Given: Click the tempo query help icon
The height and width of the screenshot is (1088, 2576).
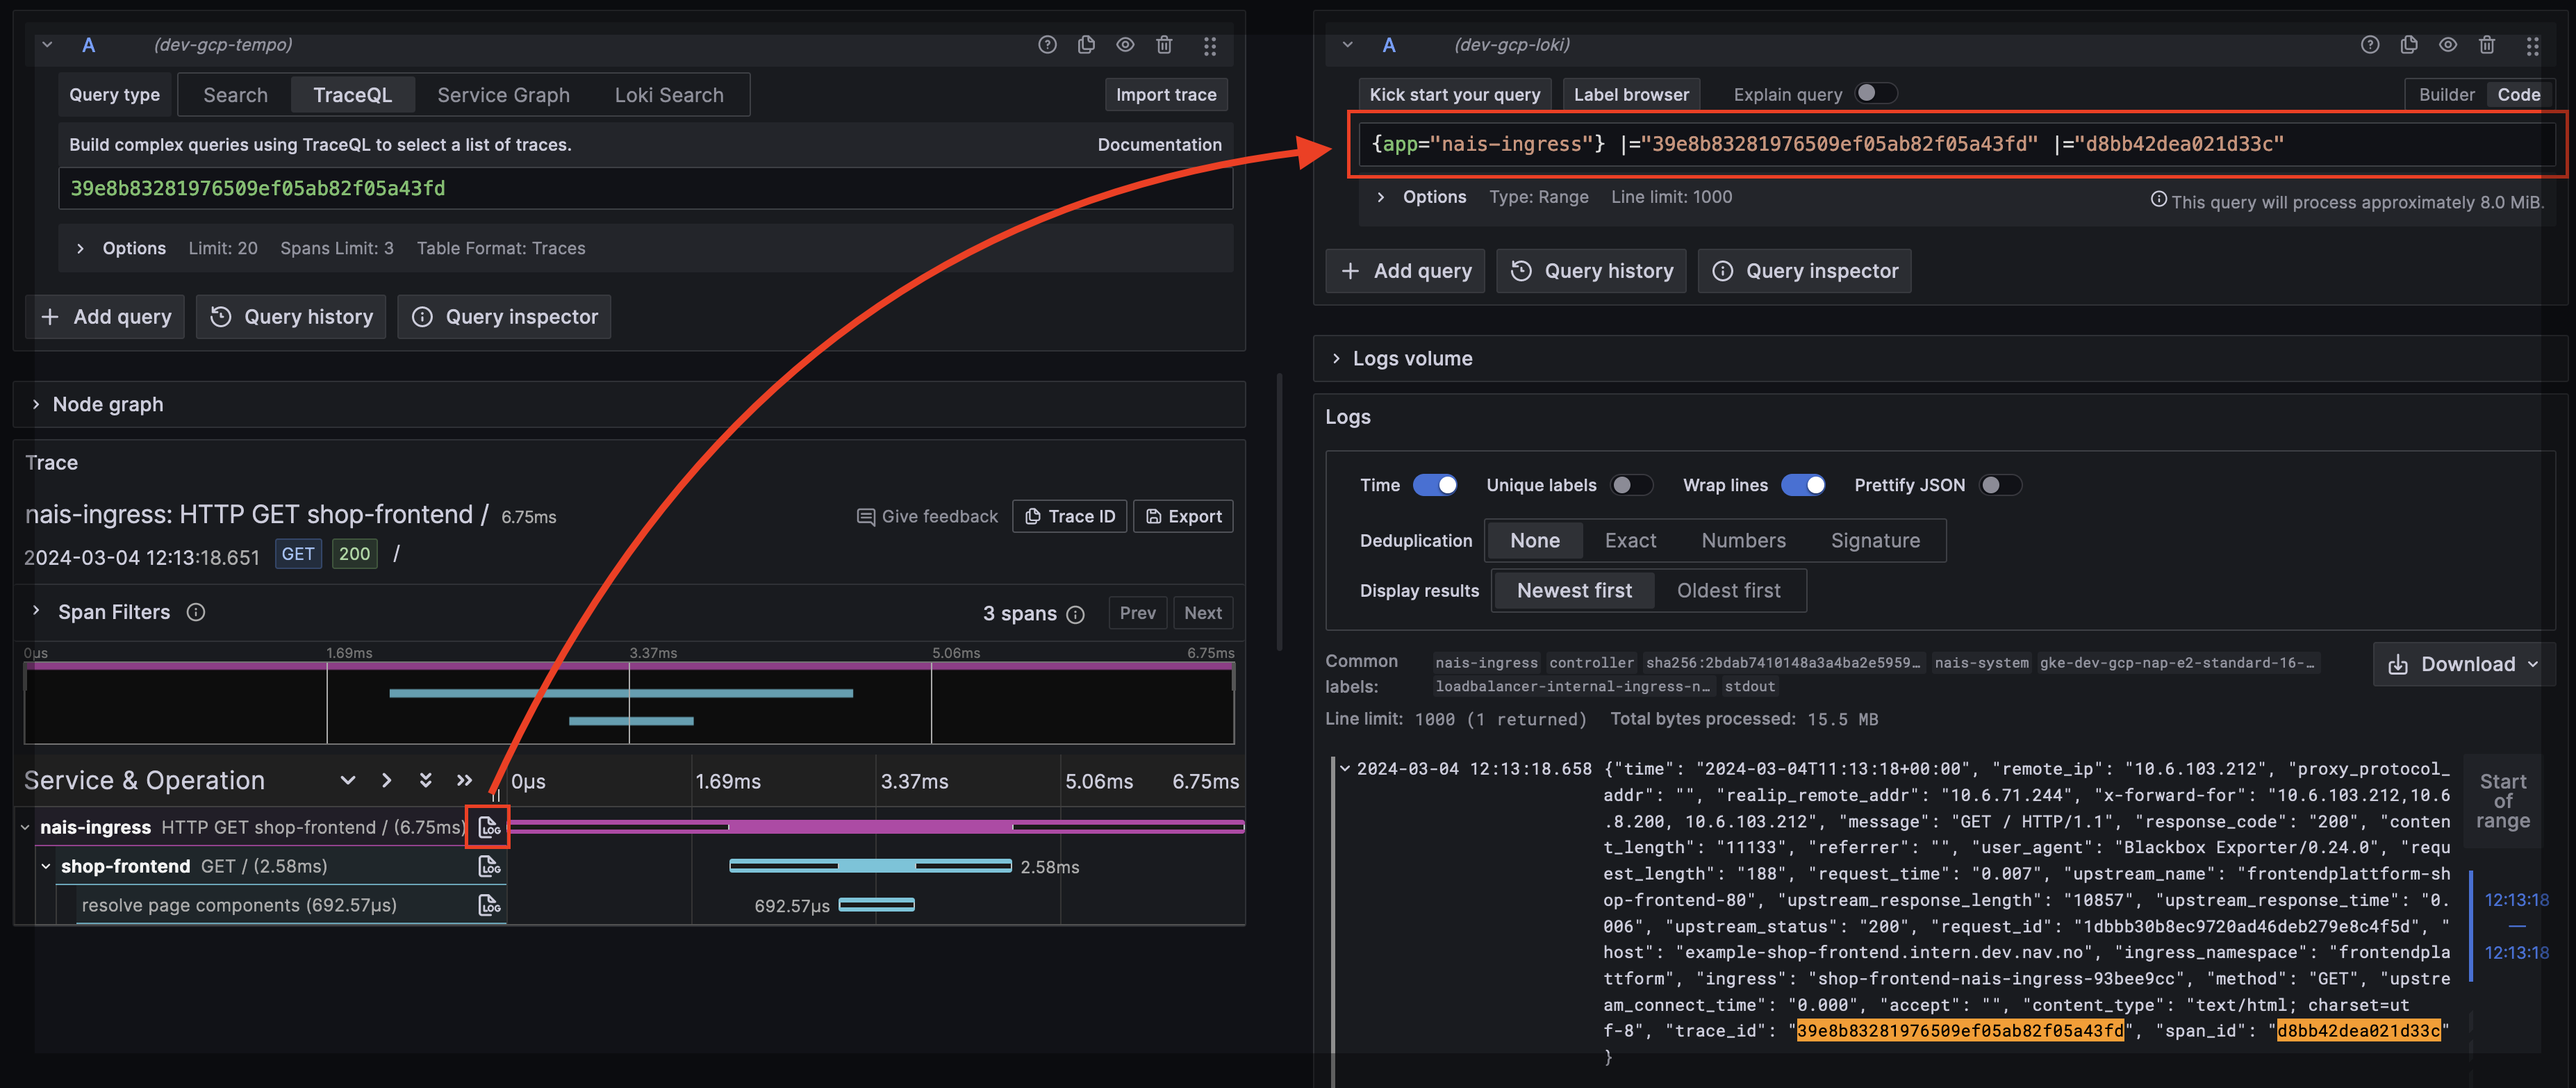Looking at the screenshot, I should coord(1047,45).
